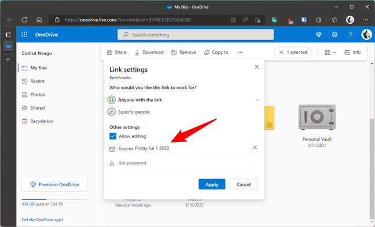This screenshot has height=227, width=375.
Task: Click the globe icon for Anyone with the link
Action: point(112,100)
